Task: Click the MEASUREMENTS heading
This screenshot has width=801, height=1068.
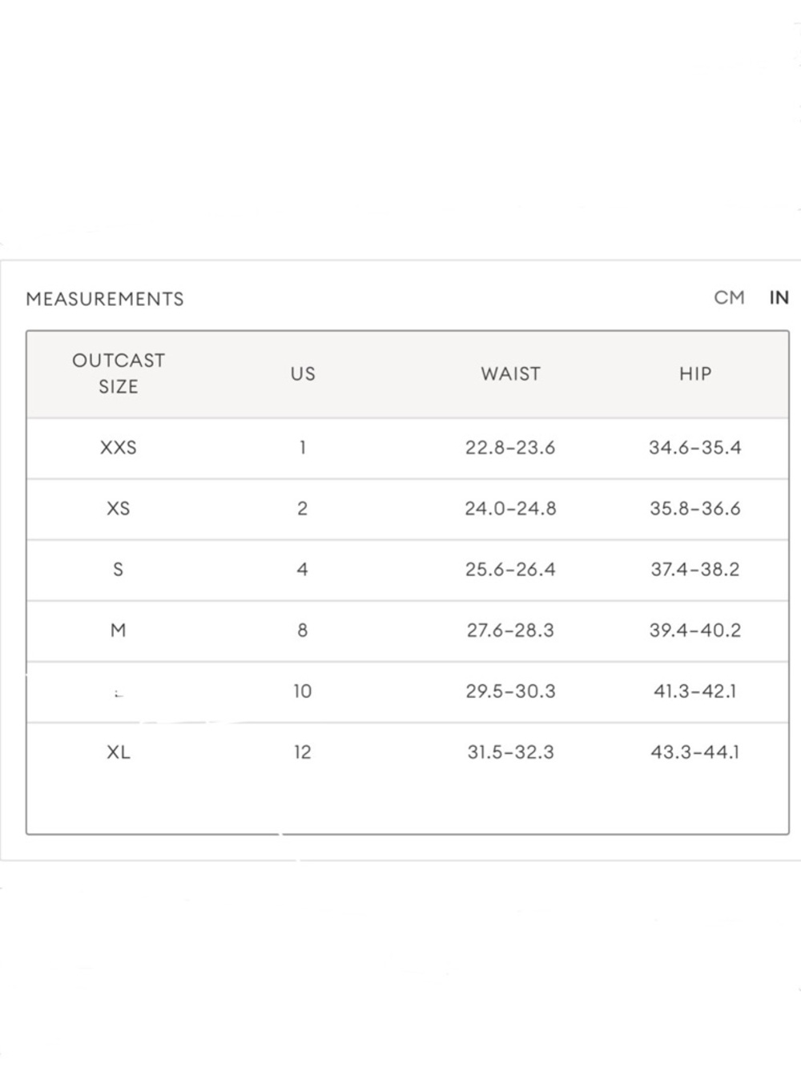Action: (105, 299)
